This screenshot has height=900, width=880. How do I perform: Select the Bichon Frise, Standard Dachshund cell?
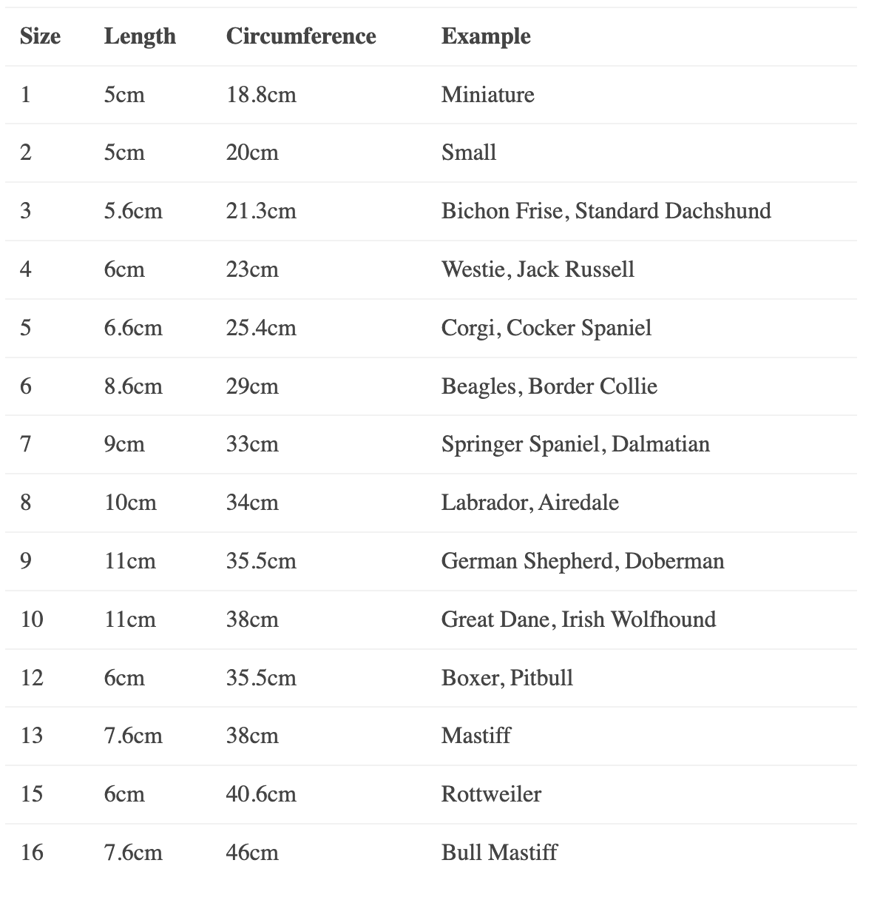point(606,211)
